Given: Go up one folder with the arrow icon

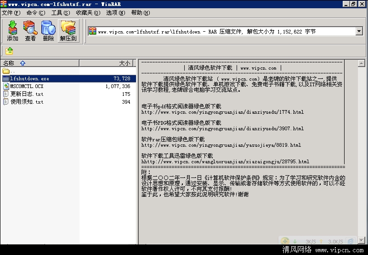Looking at the screenshot, I should 9,50.
